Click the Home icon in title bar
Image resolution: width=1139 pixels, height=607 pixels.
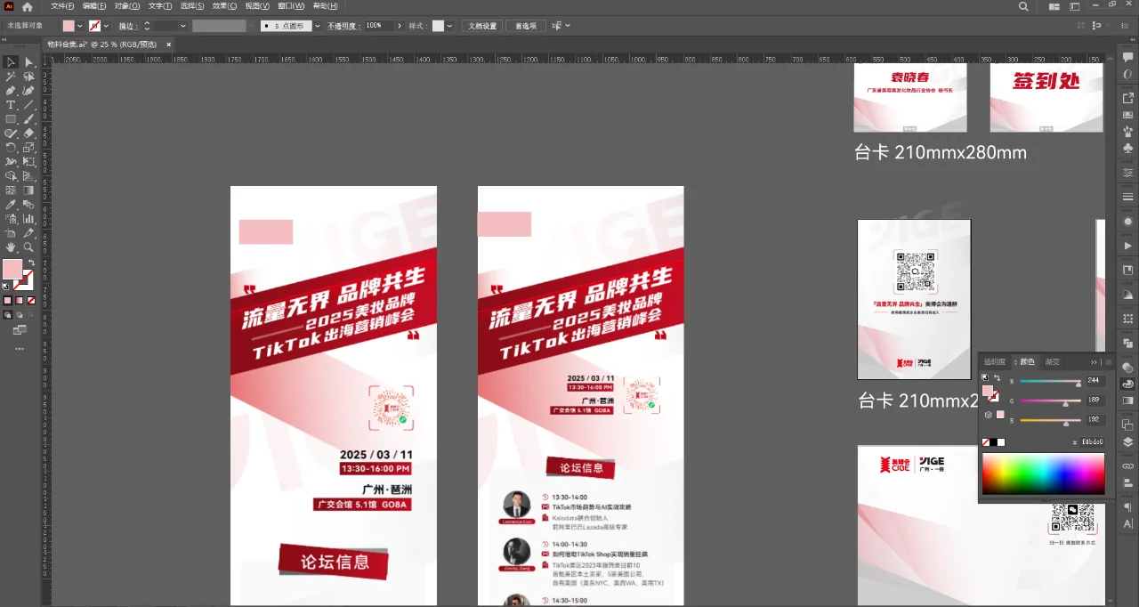tap(27, 6)
